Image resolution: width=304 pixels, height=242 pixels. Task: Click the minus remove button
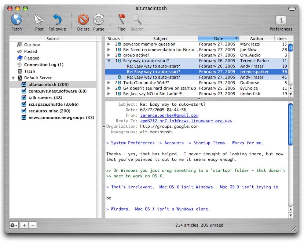(33, 225)
